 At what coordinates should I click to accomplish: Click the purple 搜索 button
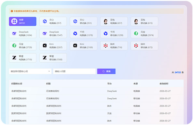click(x=106, y=71)
